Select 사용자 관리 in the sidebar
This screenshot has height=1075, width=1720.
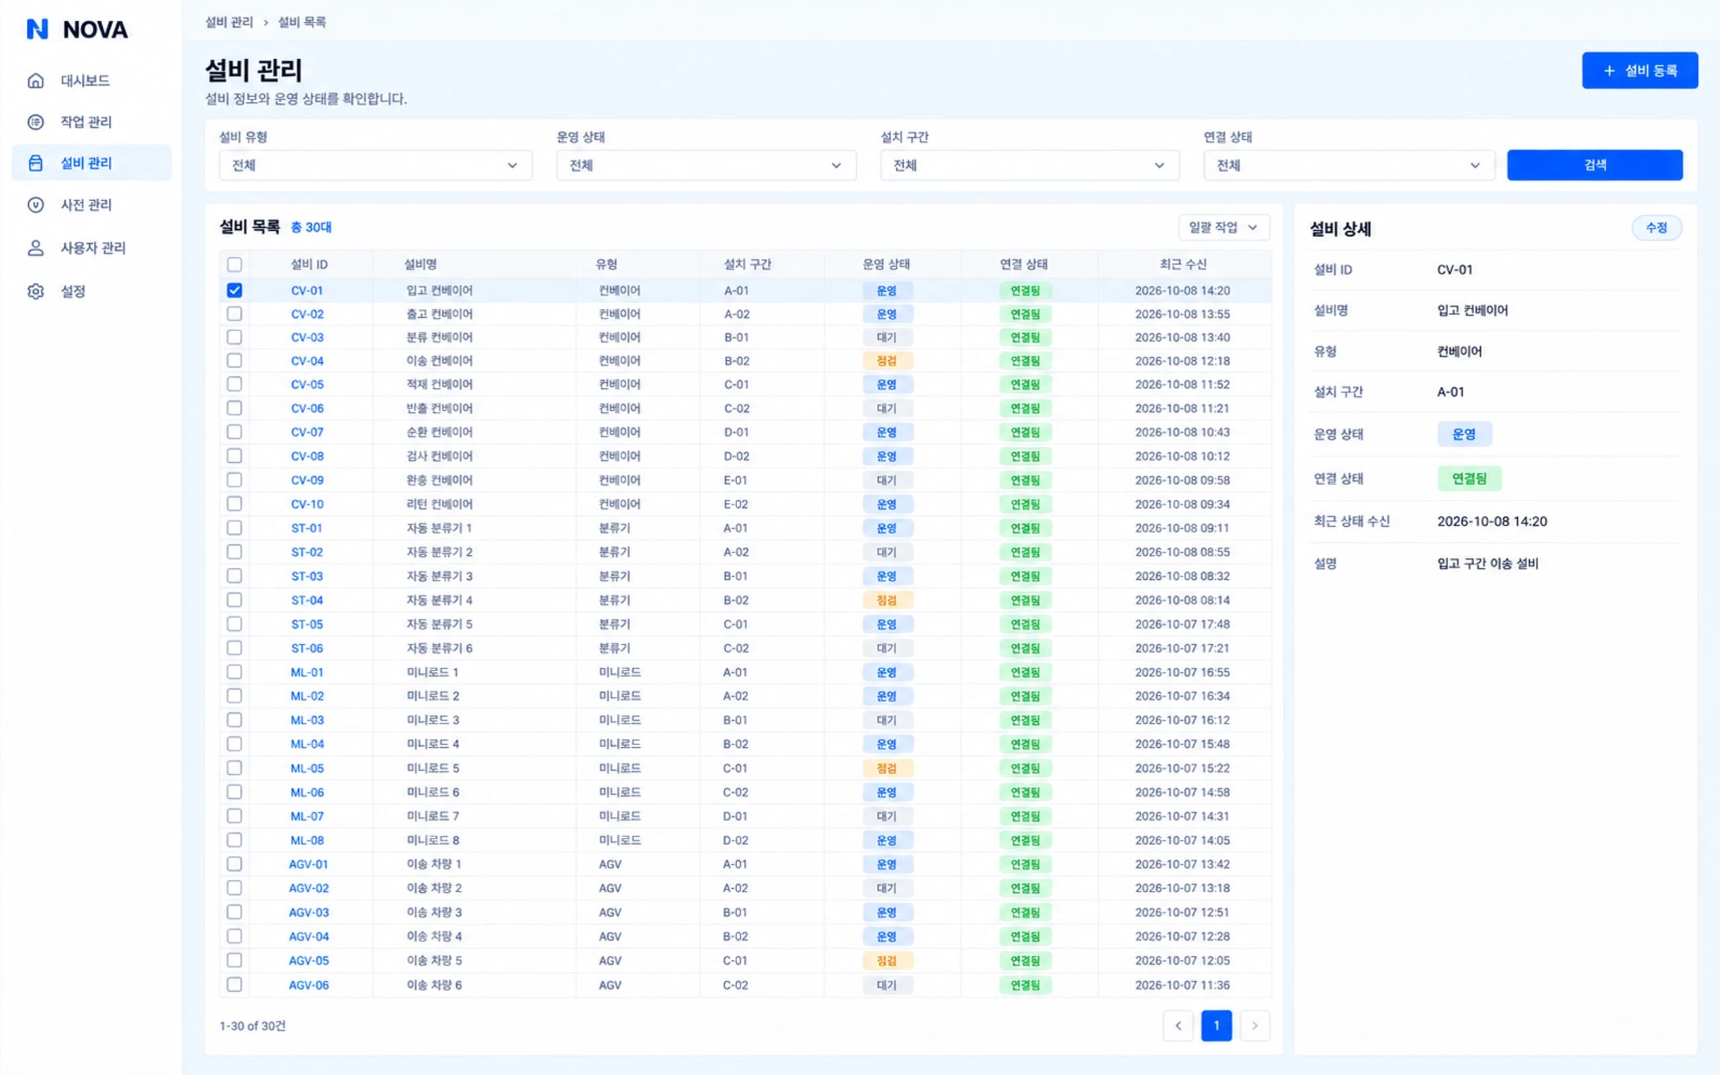pos(91,247)
